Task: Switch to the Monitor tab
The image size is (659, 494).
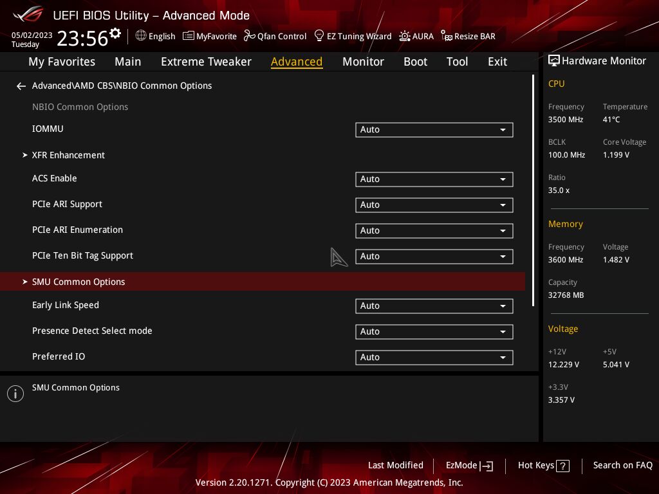Action: tap(363, 62)
